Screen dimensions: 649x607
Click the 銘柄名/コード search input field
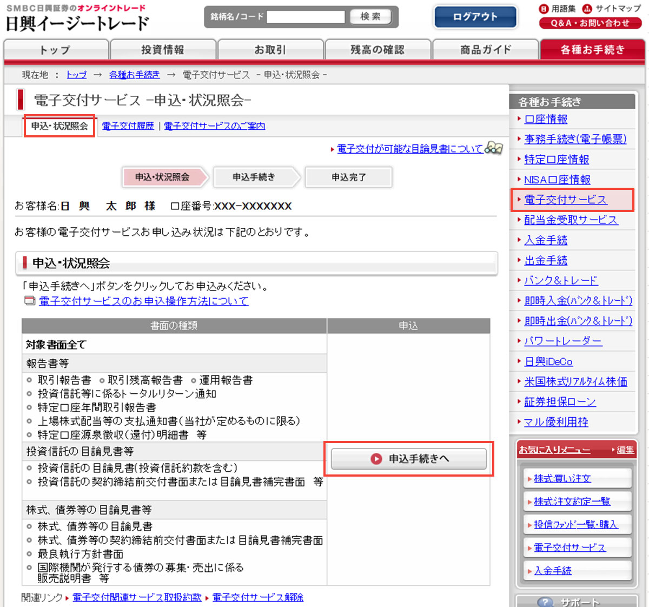click(306, 17)
